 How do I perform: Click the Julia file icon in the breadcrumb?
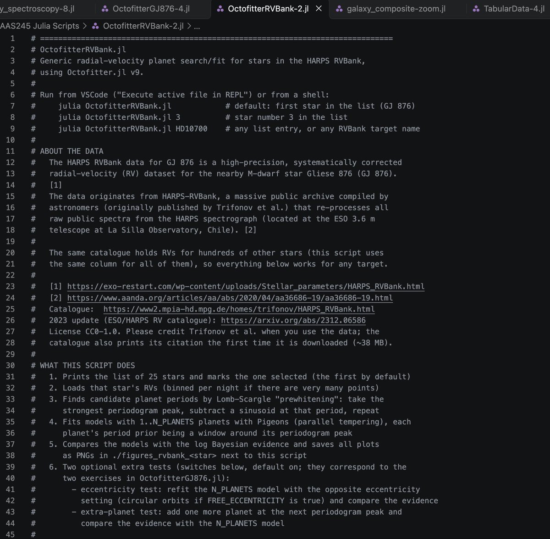(x=95, y=26)
